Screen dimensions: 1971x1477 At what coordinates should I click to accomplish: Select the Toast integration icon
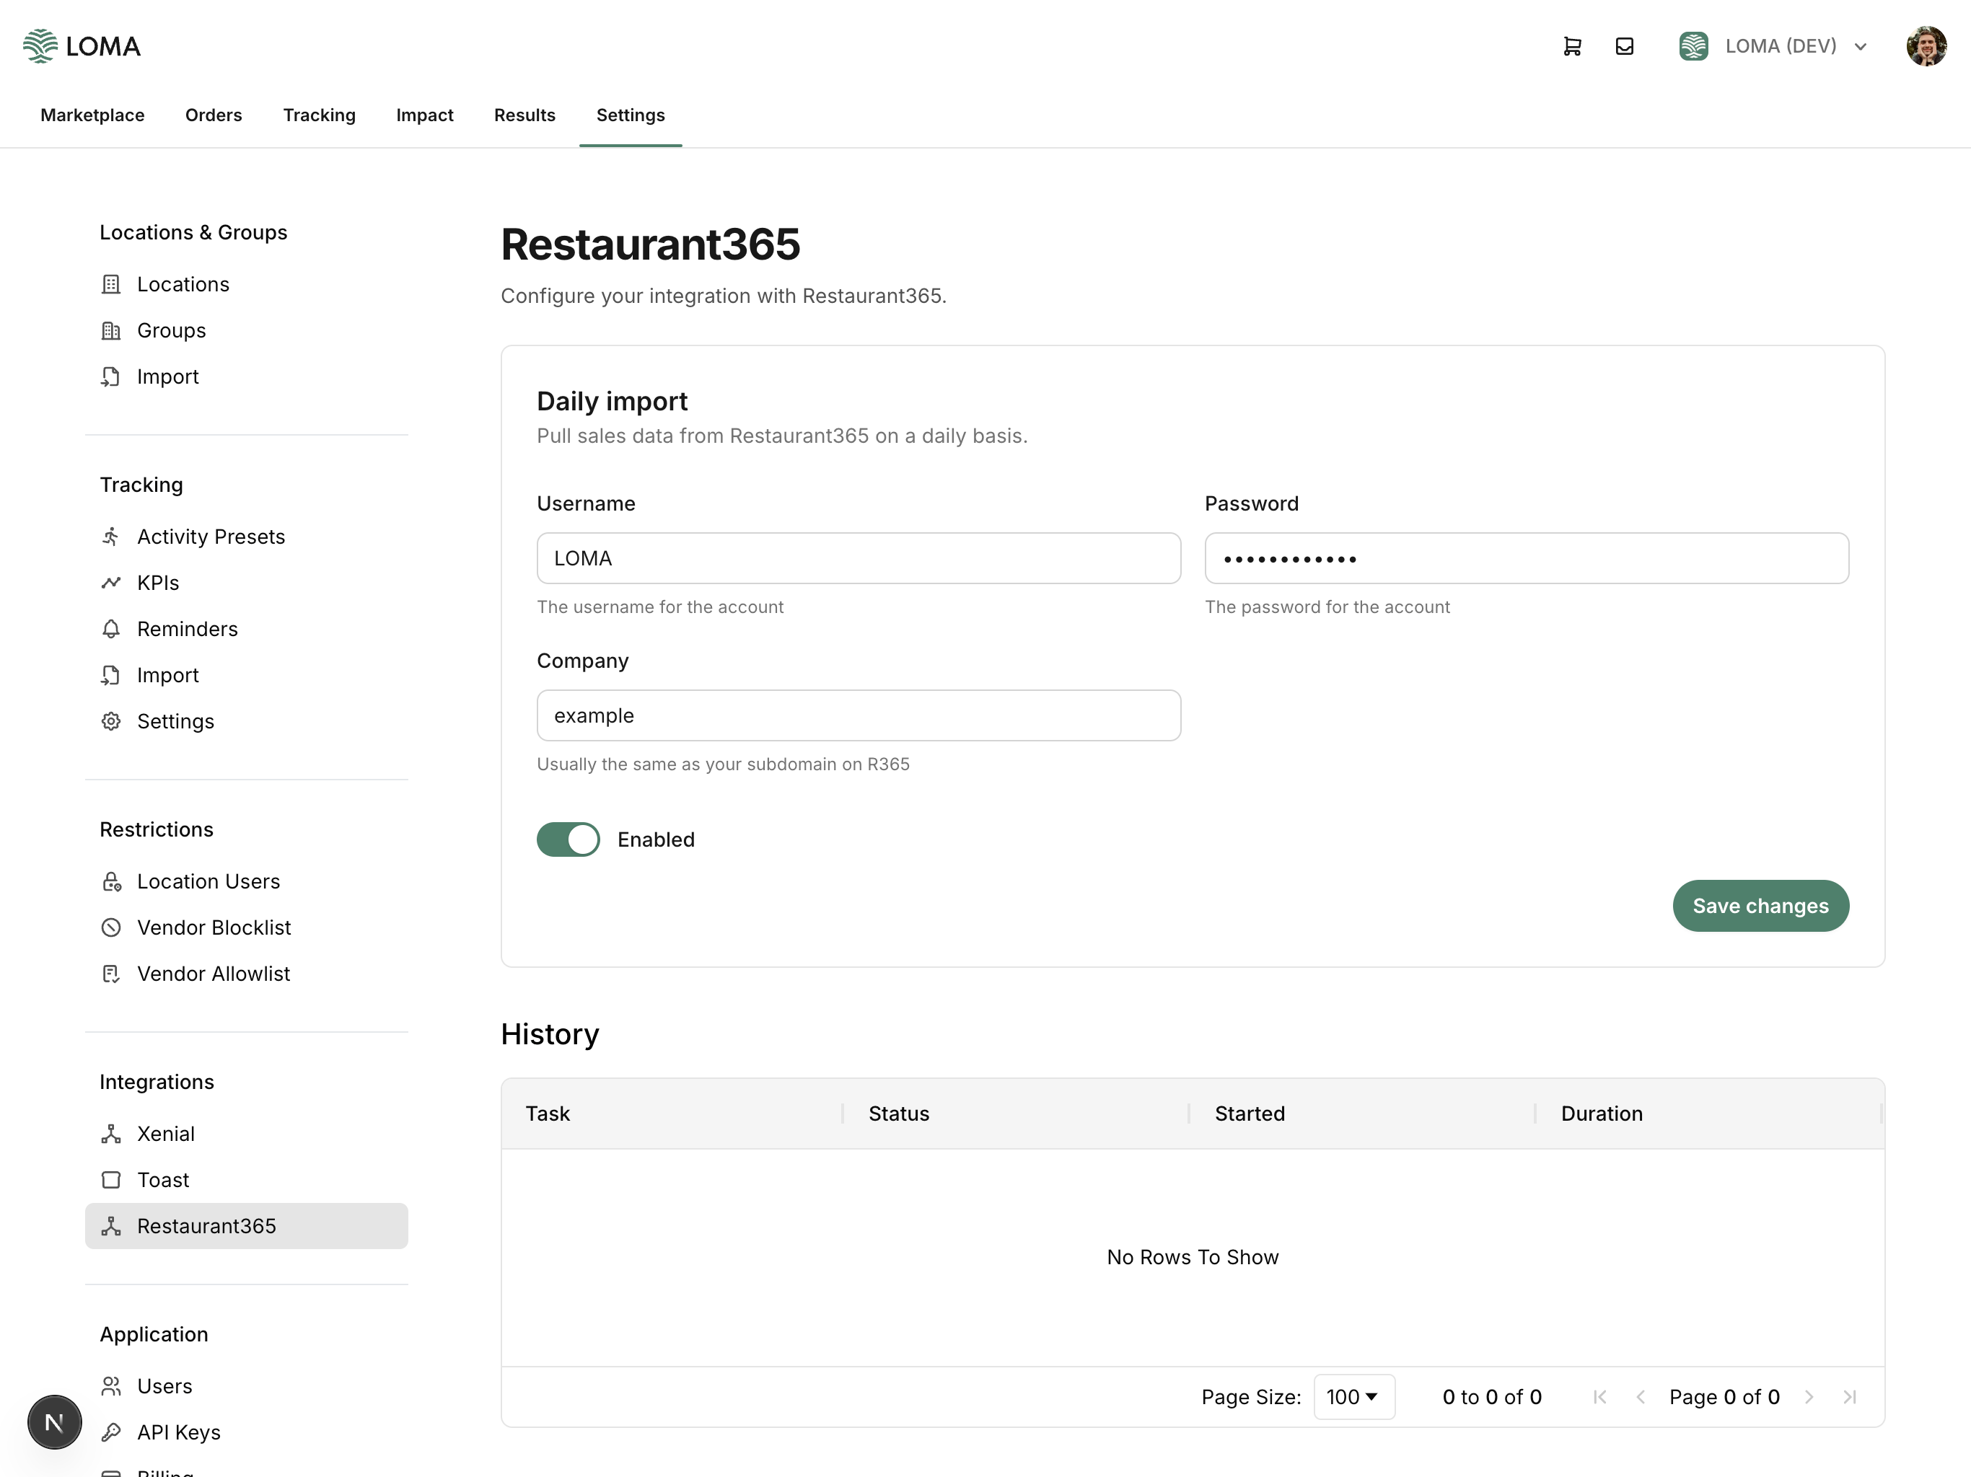[x=111, y=1179]
